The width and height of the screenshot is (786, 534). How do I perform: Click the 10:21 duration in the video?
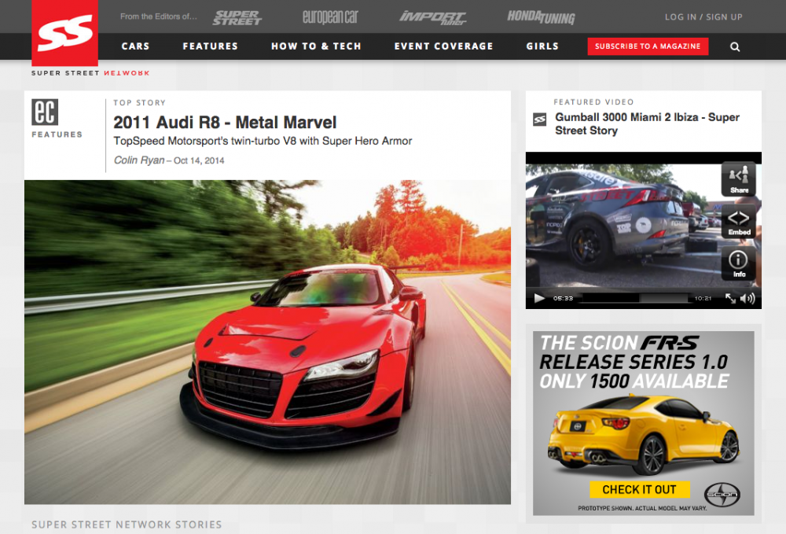click(x=703, y=298)
